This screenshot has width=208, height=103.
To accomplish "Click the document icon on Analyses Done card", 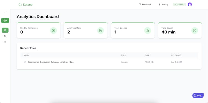I will point(100,30).
